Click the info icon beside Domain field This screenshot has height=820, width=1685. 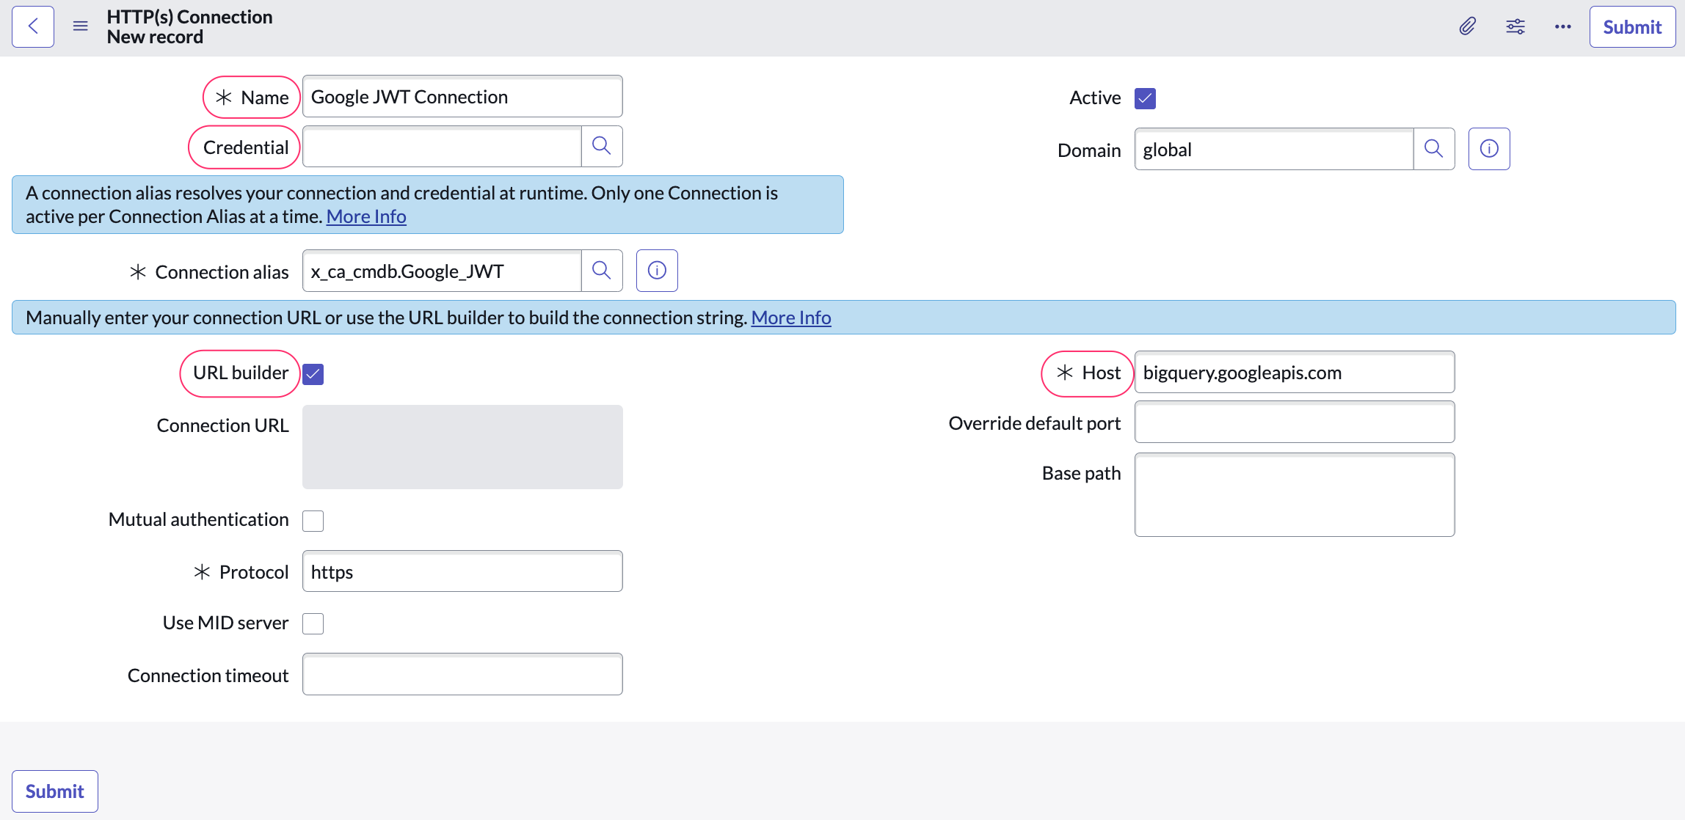pyautogui.click(x=1488, y=148)
